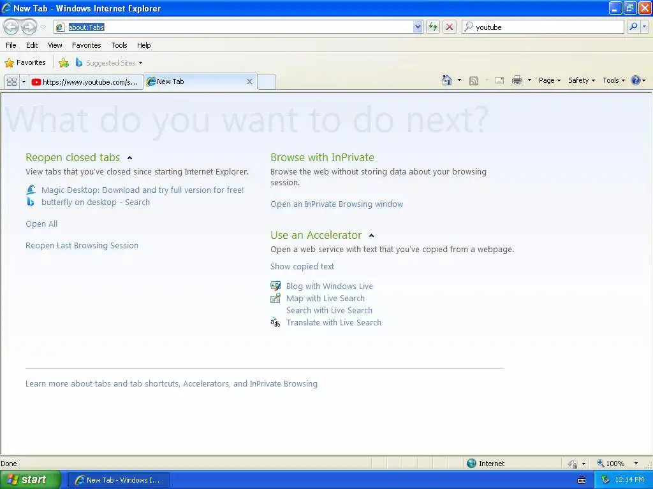Click the 12:14 PM clock
This screenshot has height=489, width=653.
pyautogui.click(x=629, y=480)
